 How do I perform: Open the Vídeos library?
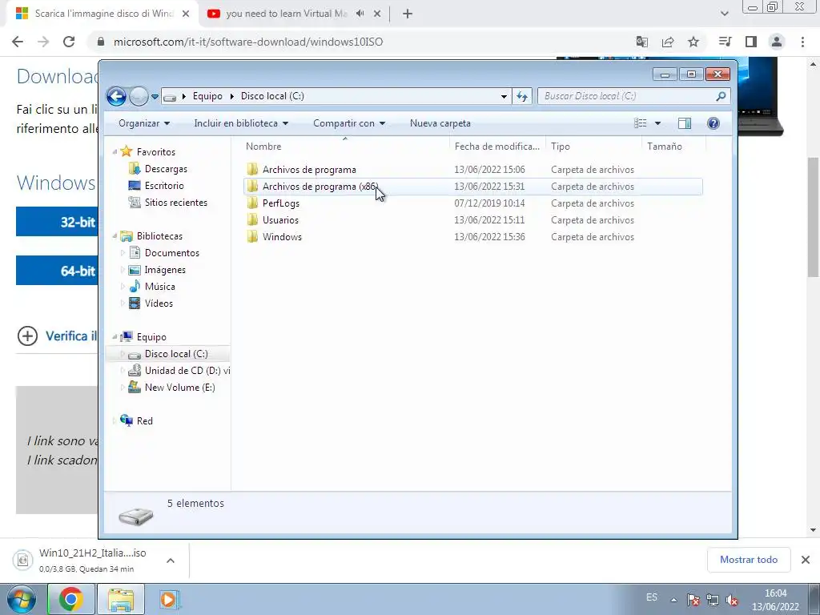159,303
